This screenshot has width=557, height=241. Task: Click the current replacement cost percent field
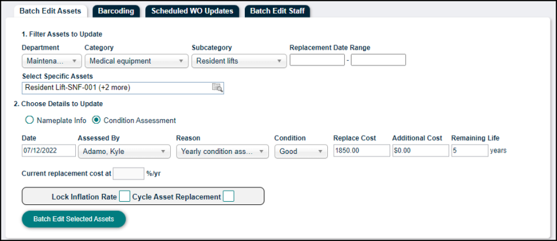[128, 174]
